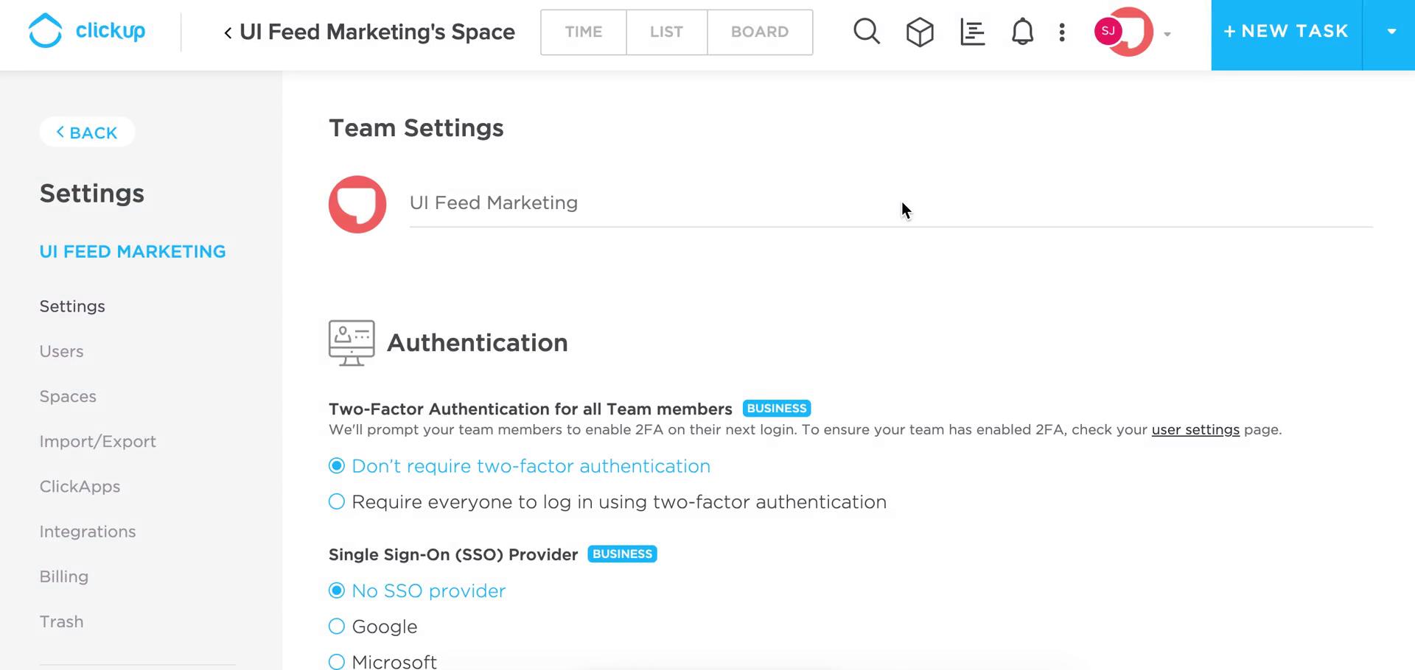This screenshot has width=1415, height=670.
Task: Click the Authentication monitor icon
Action: [352, 343]
